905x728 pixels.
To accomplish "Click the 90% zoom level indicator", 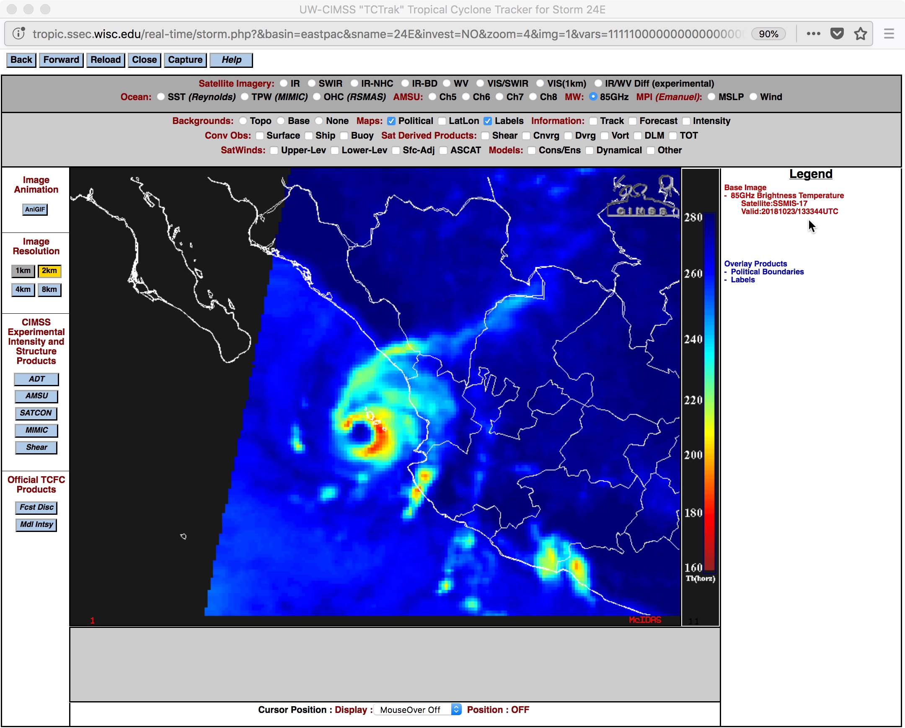I will (x=768, y=34).
